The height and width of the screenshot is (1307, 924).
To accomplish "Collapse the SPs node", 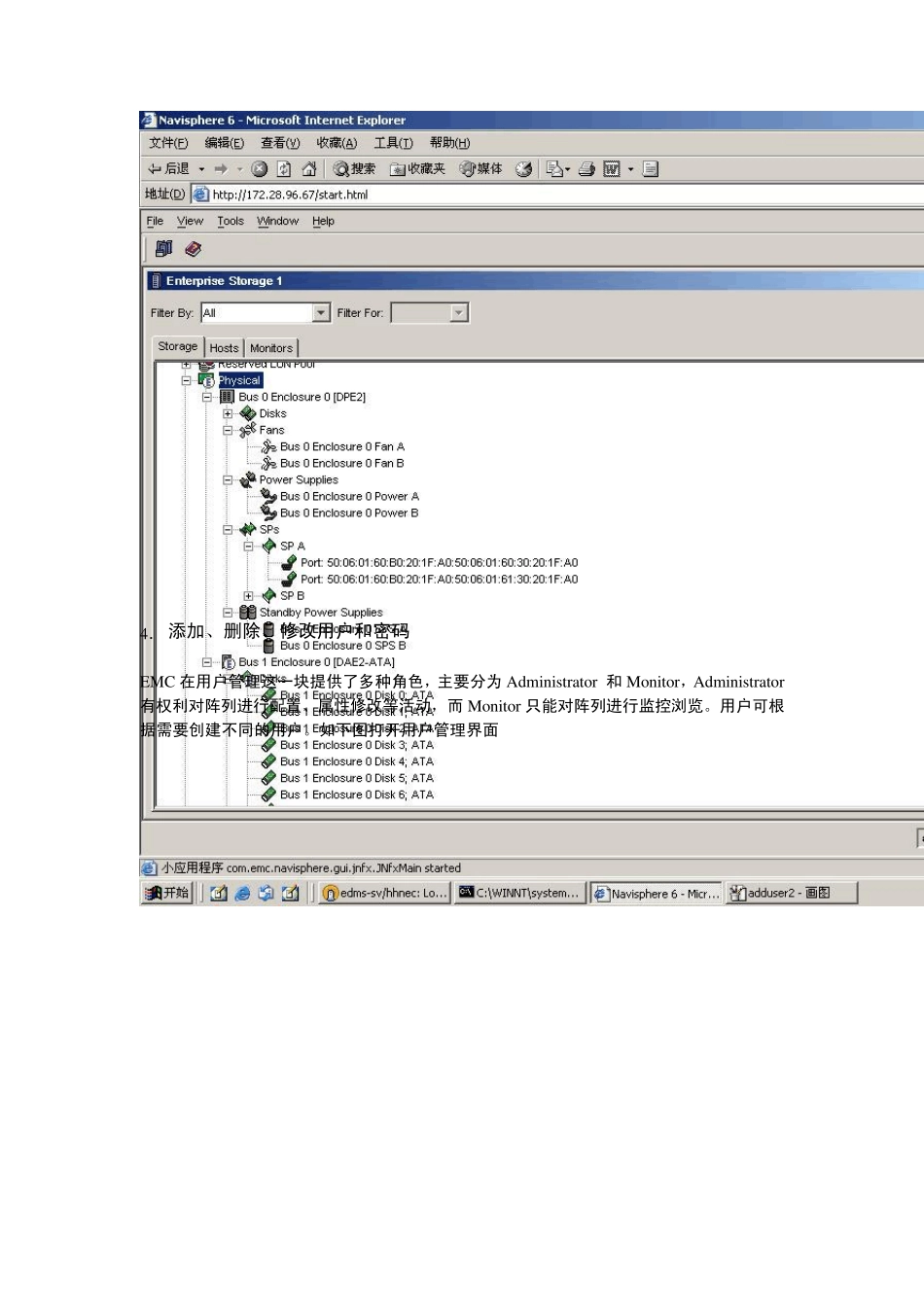I will coord(228,530).
